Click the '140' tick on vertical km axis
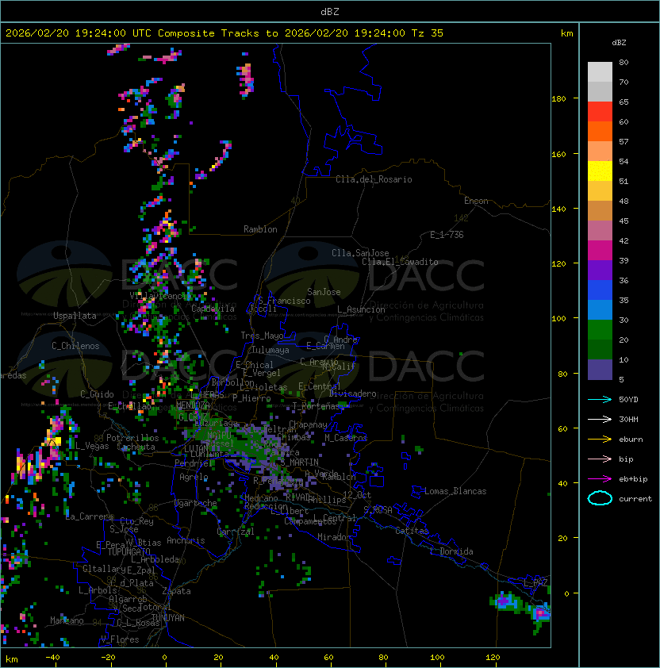The width and height of the screenshot is (660, 668). 558,209
